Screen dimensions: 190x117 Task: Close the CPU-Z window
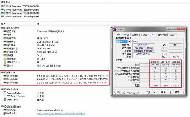181,29
